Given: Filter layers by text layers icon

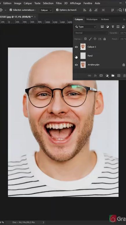Looking at the screenshot, I should 113,27.
